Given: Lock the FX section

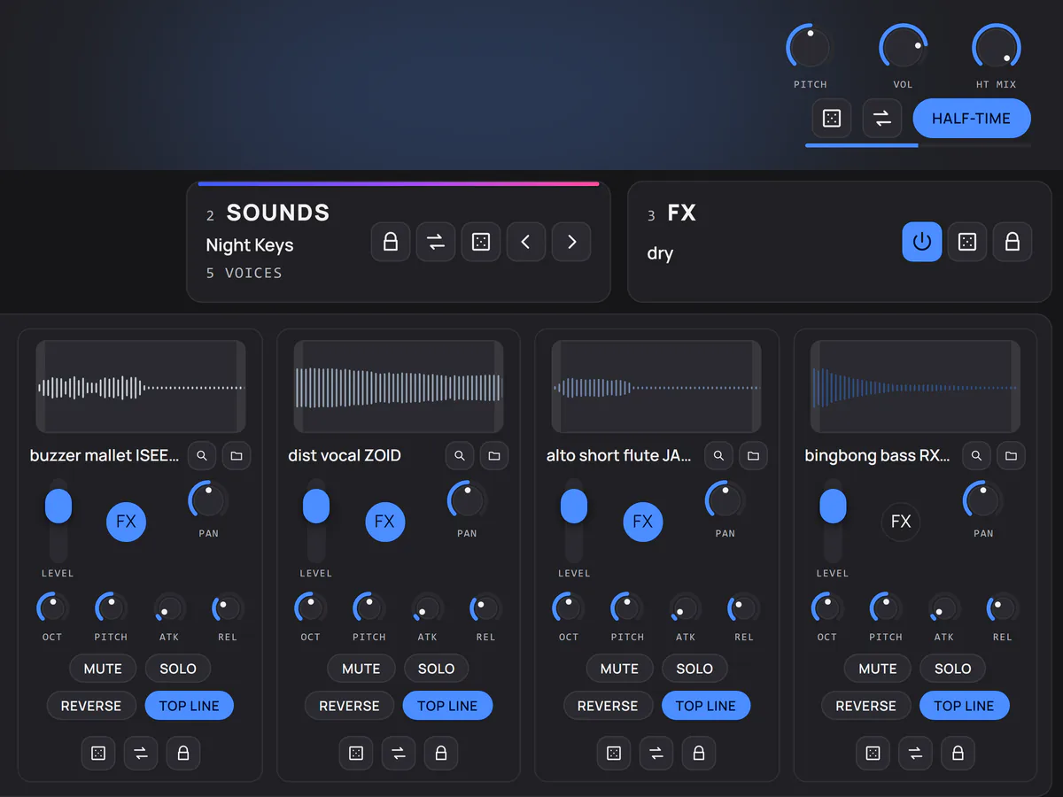Looking at the screenshot, I should pos(1013,242).
